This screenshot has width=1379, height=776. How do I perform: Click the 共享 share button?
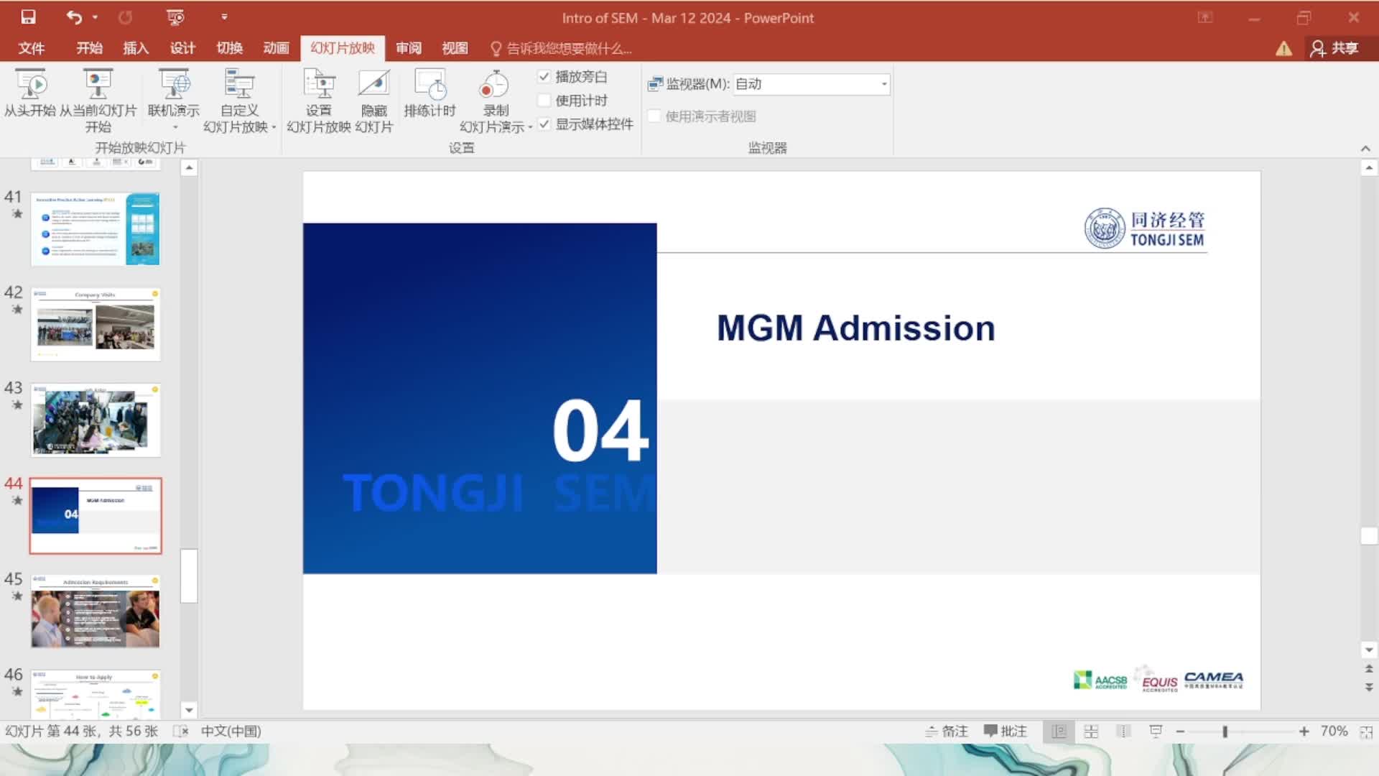(x=1334, y=48)
